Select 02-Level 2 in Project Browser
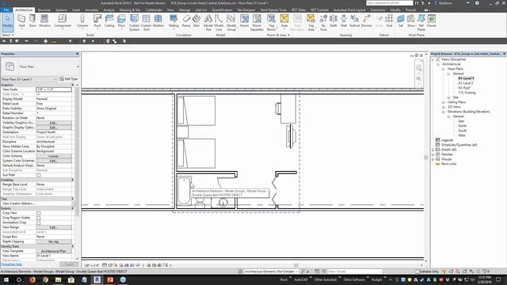Viewport: 507px width, 285px height. coord(466,83)
